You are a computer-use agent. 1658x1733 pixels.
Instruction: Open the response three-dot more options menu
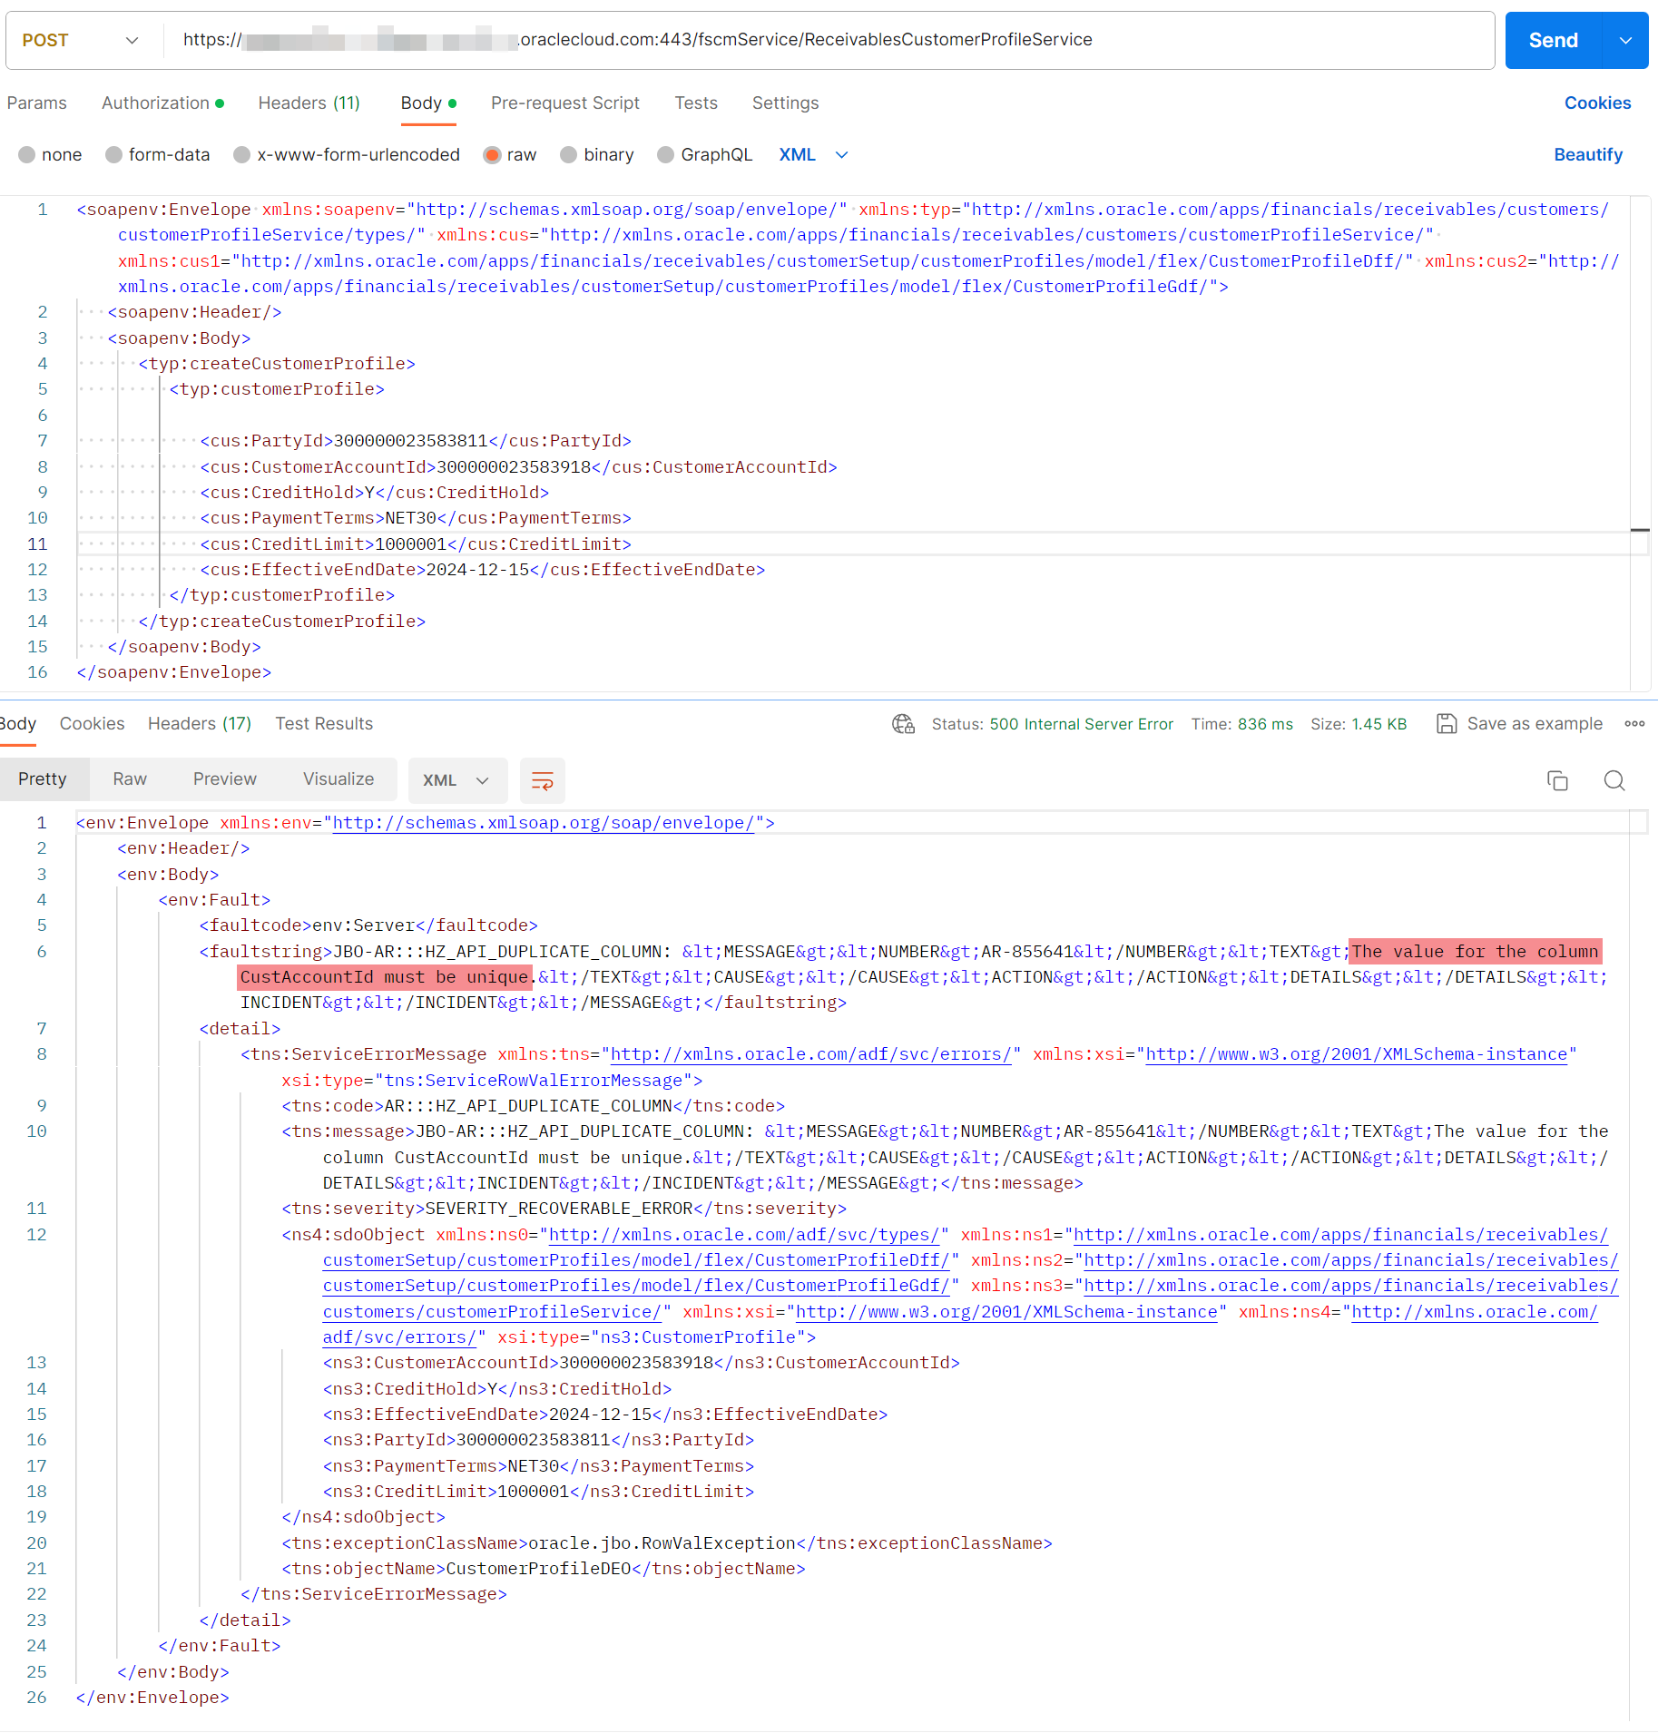(1634, 724)
